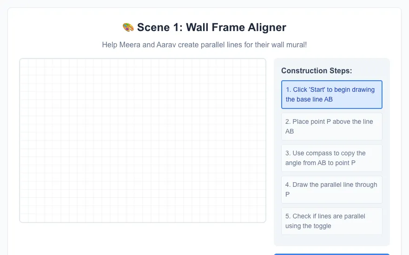Click the 'Construction Steps:' heading
The image size is (409, 255).
[x=317, y=70]
